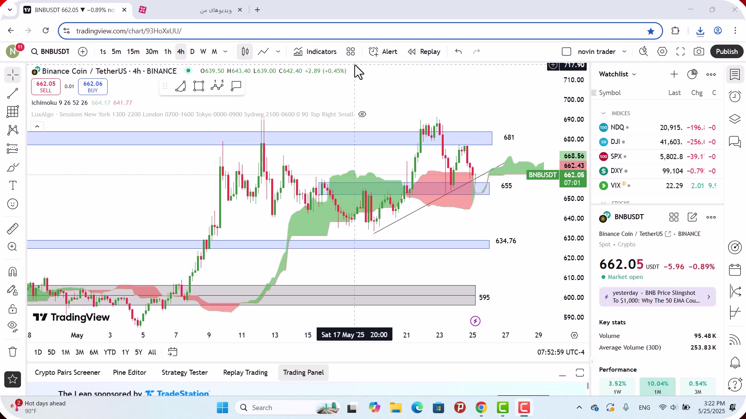Switch to the Trading Panel tab
The width and height of the screenshot is (746, 419).
303,372
